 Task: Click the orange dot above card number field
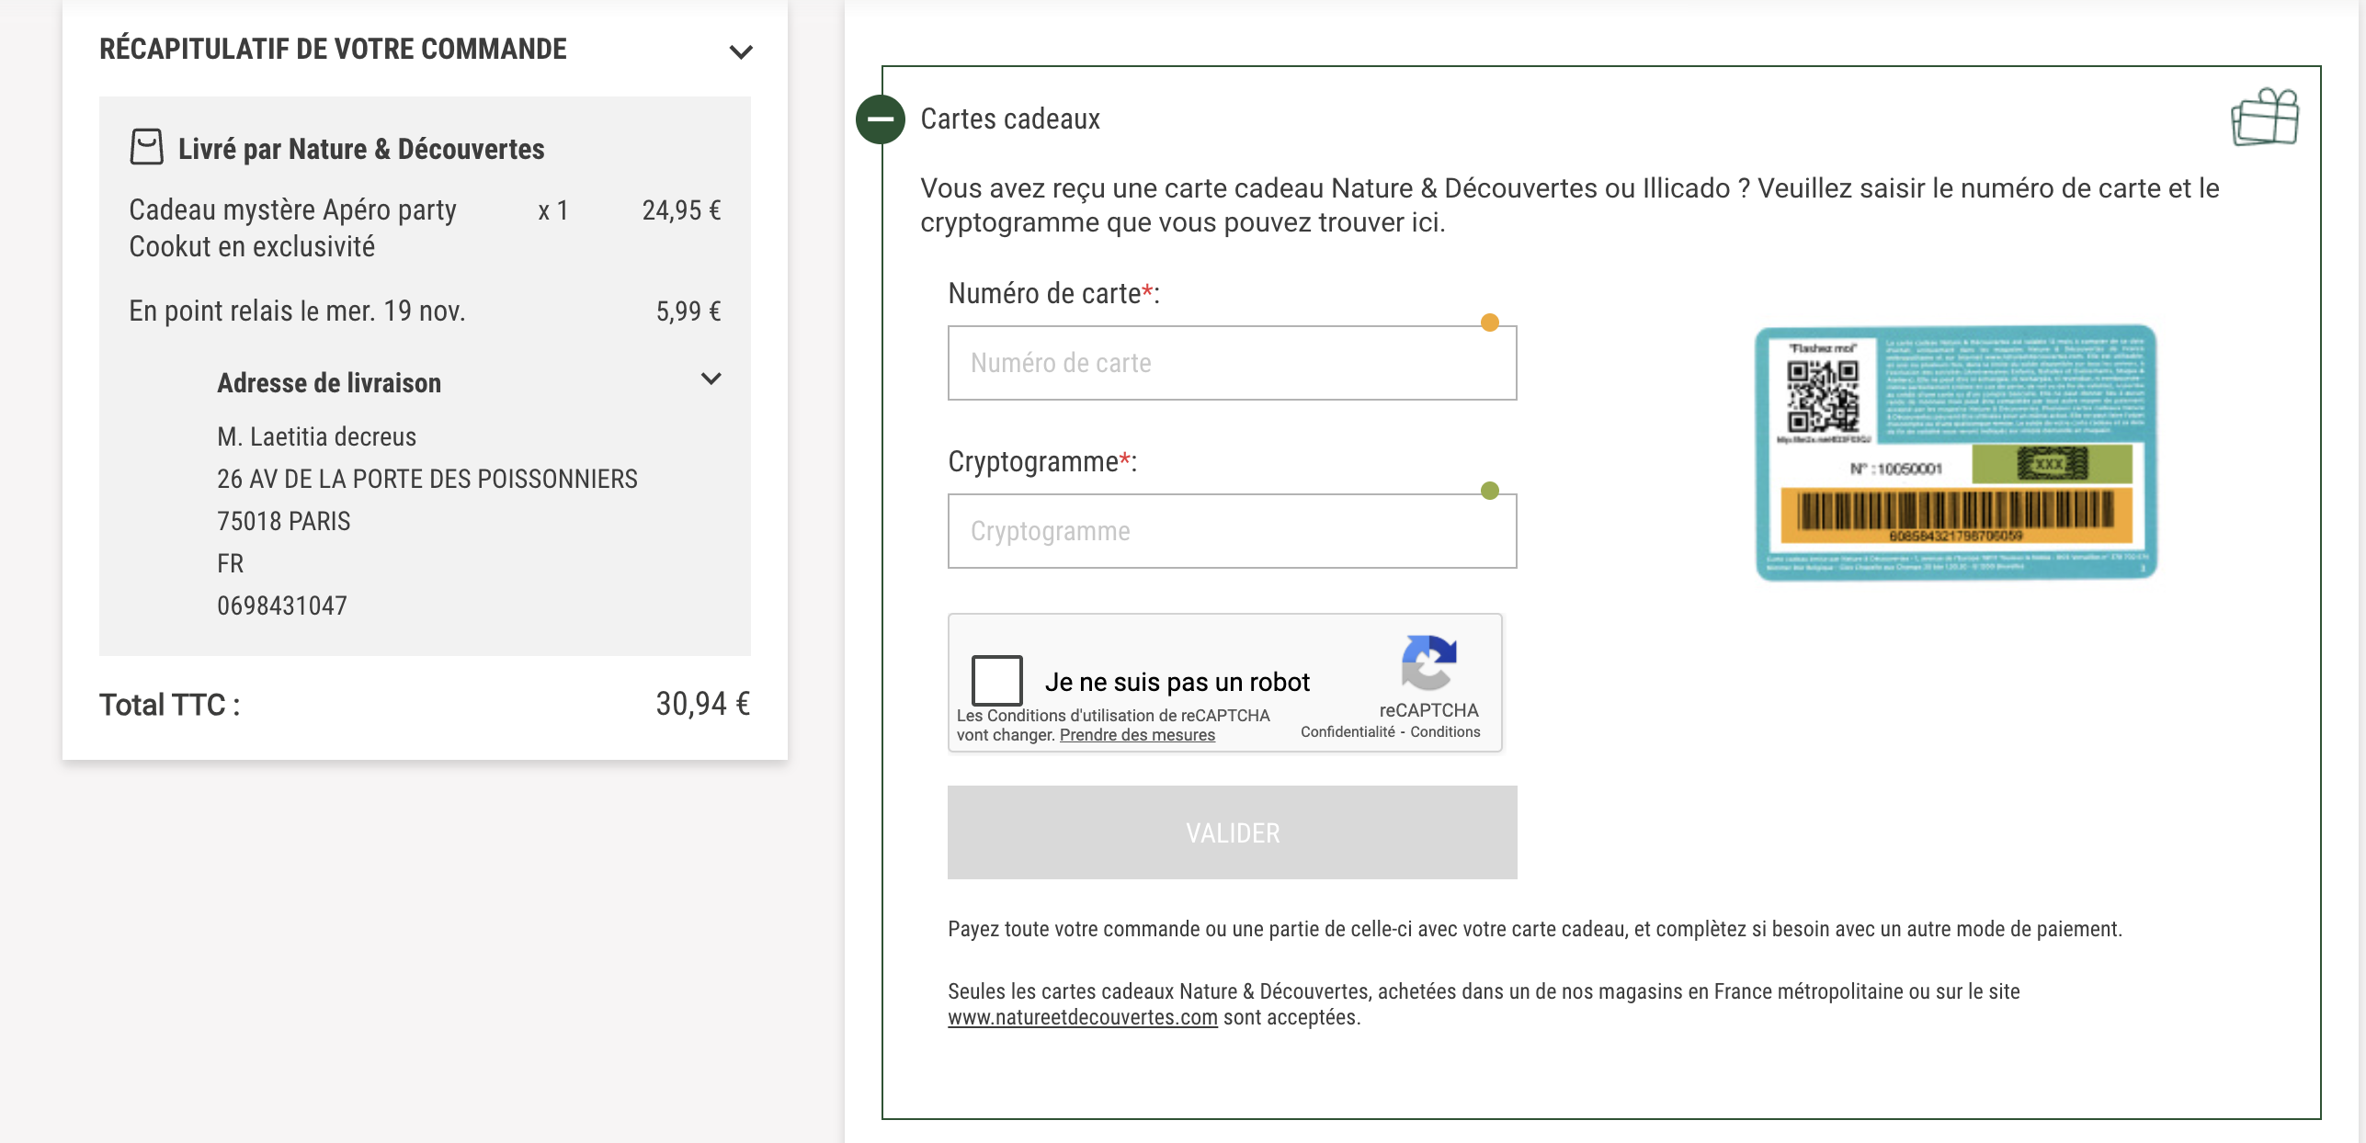1490,323
